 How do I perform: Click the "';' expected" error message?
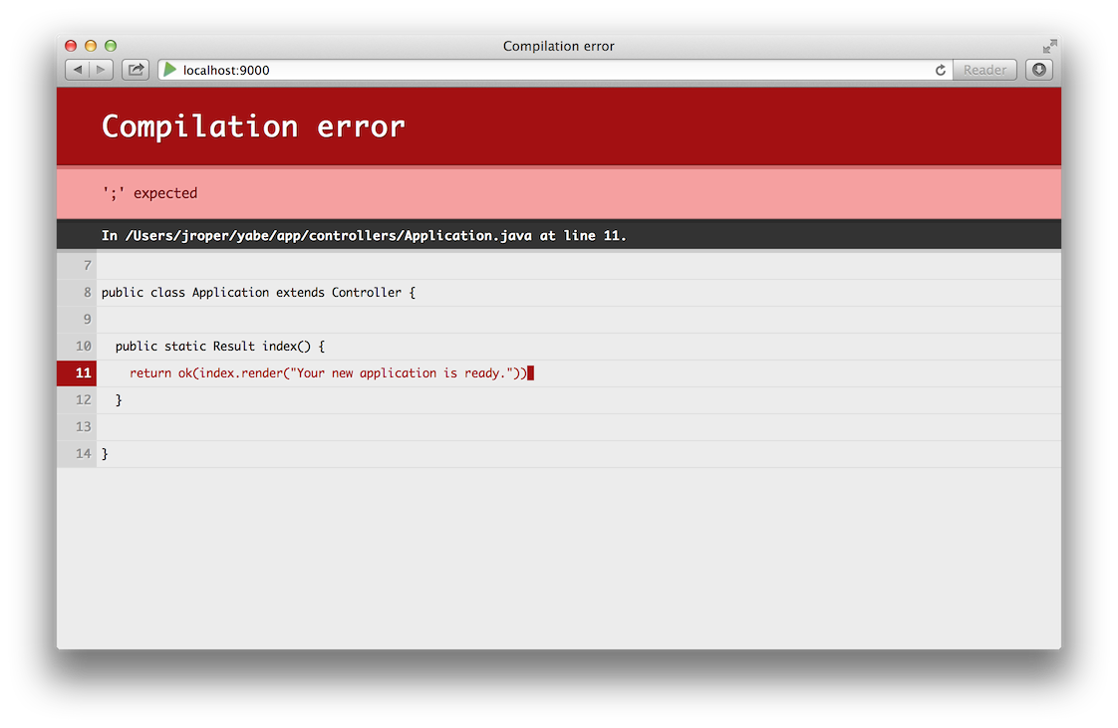pos(149,193)
